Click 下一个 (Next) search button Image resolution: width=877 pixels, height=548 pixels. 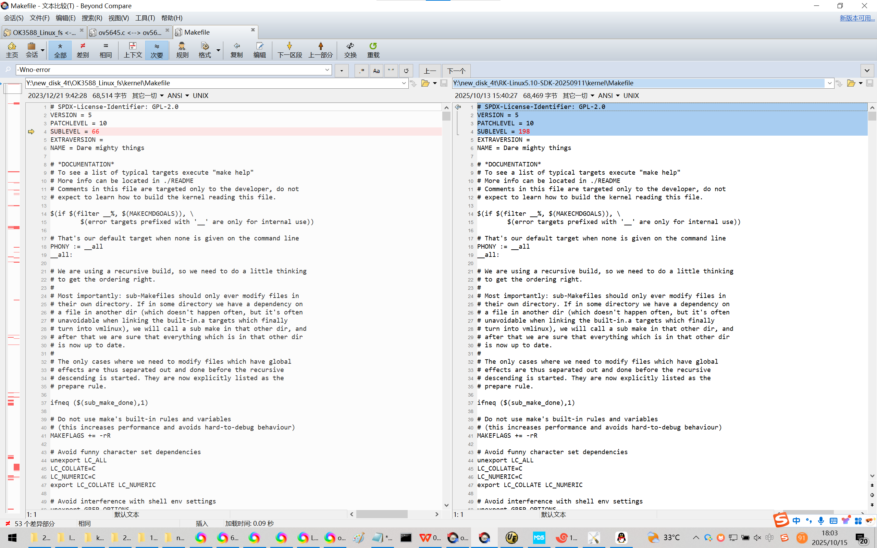pyautogui.click(x=456, y=71)
